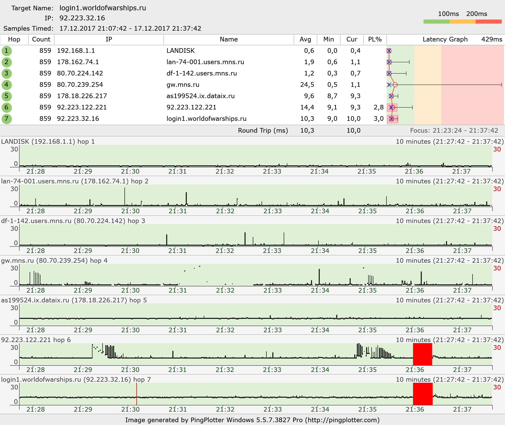The width and height of the screenshot is (505, 425).
Task: Click the red legend color bar
Action: 489,22
